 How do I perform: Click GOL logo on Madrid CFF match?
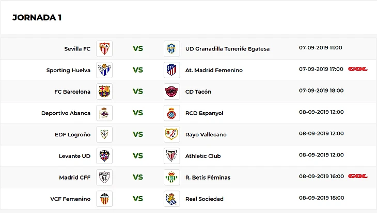(357, 176)
